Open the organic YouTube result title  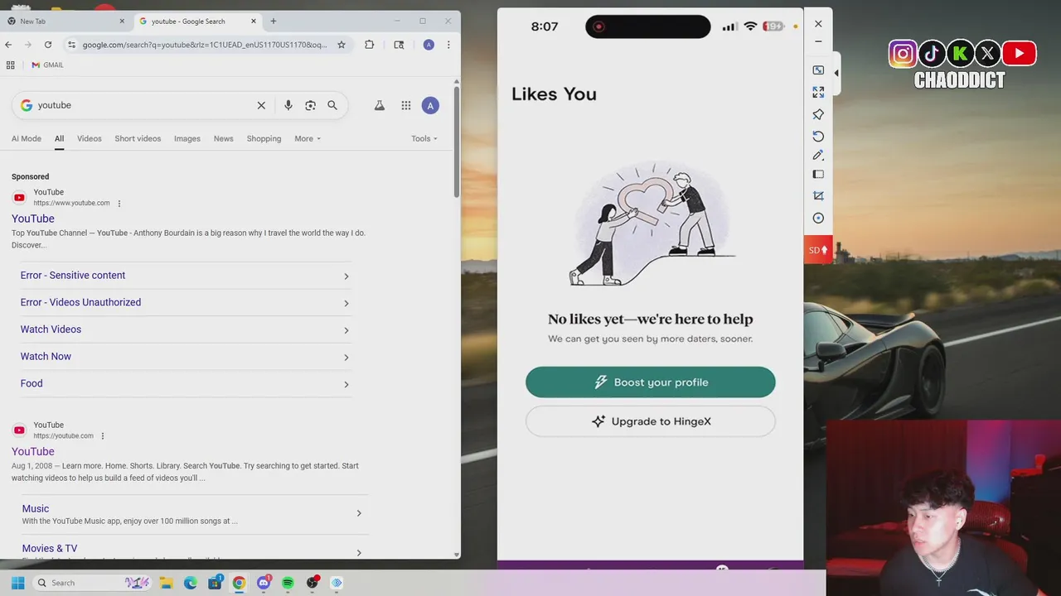pyautogui.click(x=33, y=451)
